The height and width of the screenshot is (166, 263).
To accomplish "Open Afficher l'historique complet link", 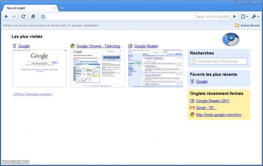I will click(x=33, y=94).
